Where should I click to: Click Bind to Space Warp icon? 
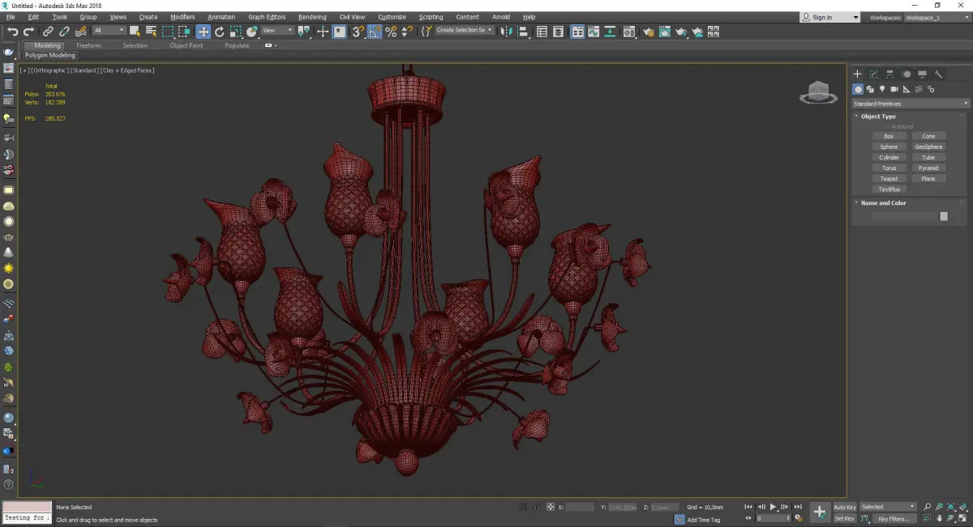click(80, 32)
